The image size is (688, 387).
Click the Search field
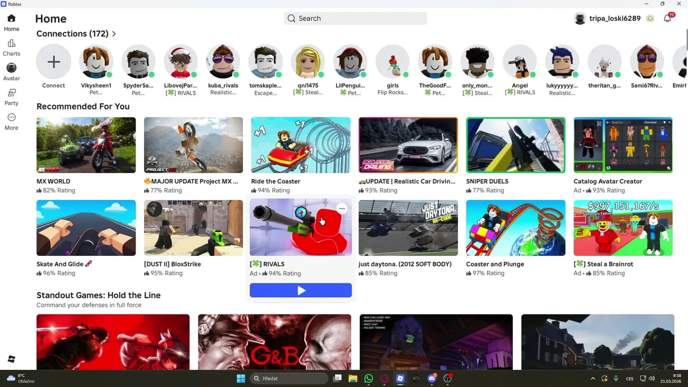pos(355,18)
